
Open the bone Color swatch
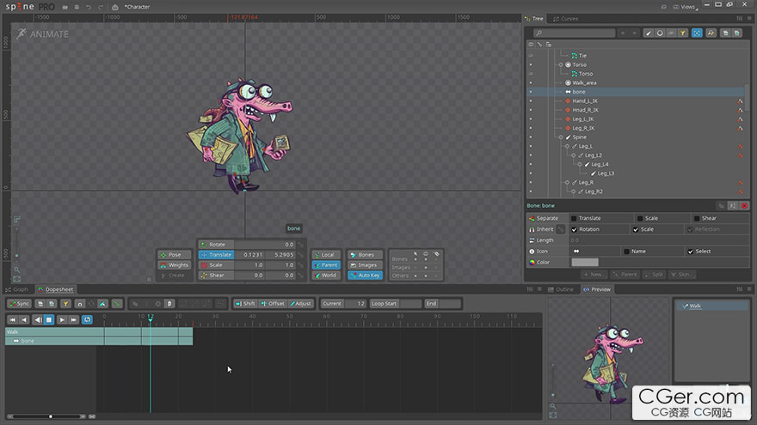[x=585, y=263]
